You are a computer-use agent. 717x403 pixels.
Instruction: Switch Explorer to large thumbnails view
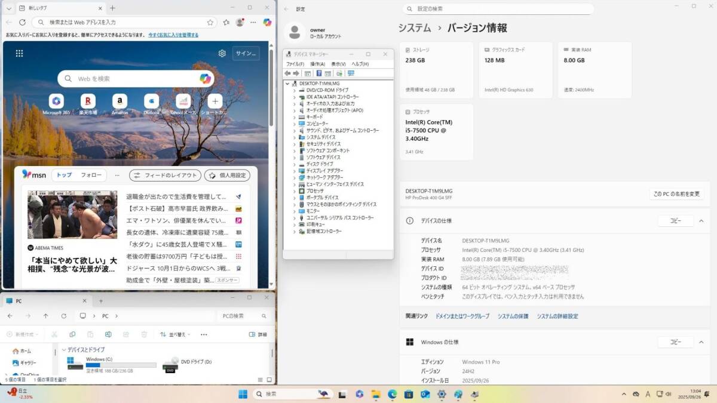(269, 380)
